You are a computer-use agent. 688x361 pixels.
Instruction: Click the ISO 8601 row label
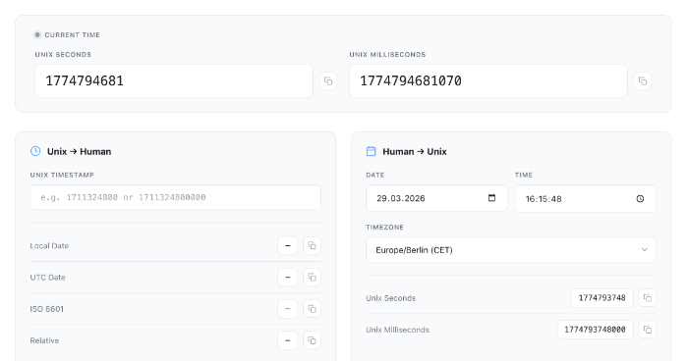[x=47, y=309]
